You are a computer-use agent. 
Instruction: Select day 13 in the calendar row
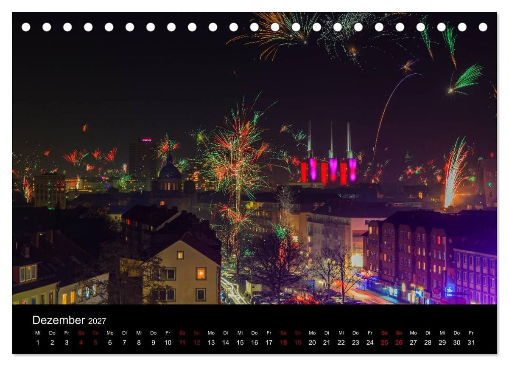(211, 343)
